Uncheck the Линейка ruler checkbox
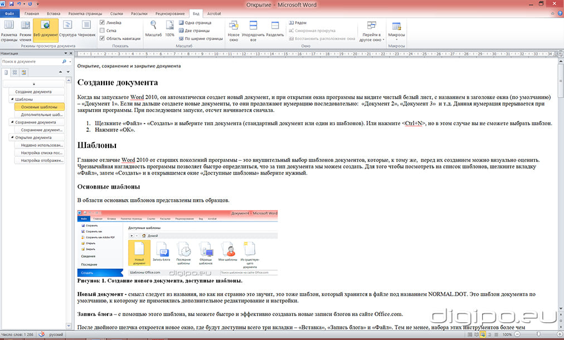Viewport: 564px width, 340px height. [x=102, y=23]
